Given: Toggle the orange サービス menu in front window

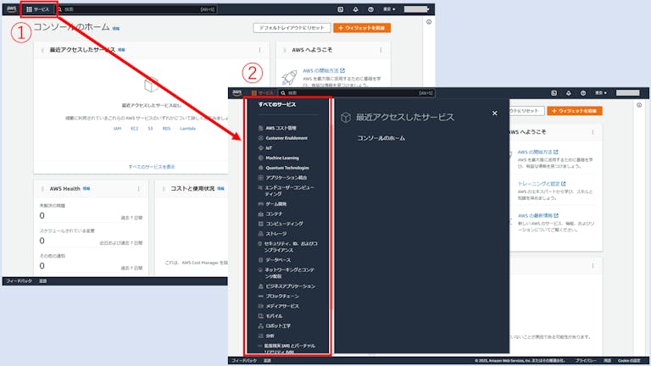Looking at the screenshot, I should (x=262, y=93).
